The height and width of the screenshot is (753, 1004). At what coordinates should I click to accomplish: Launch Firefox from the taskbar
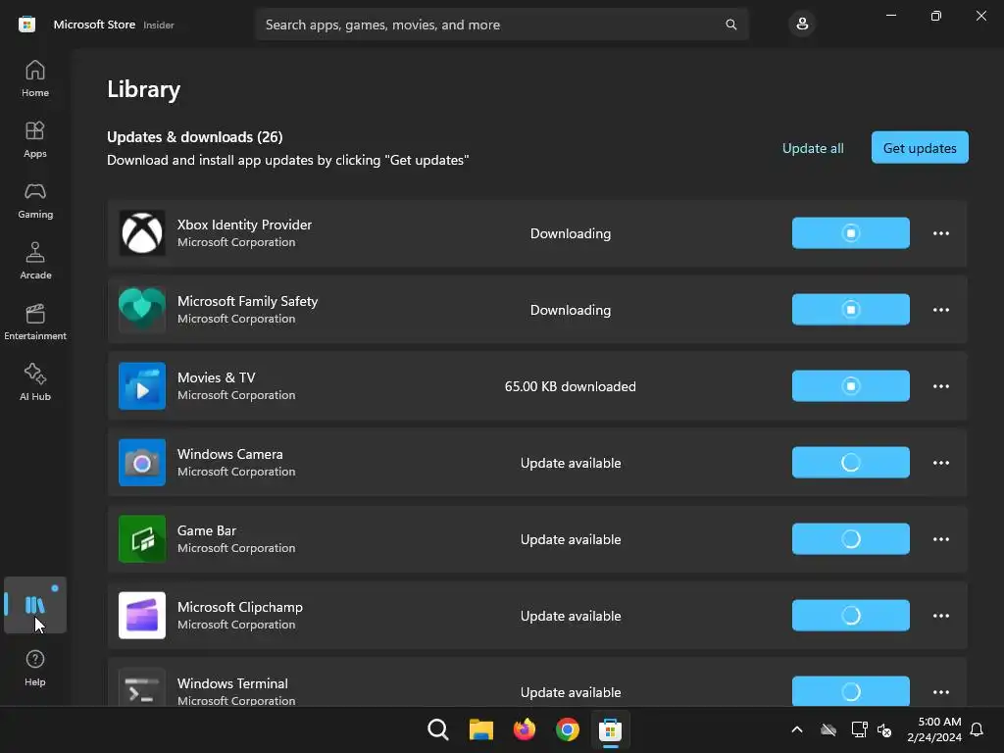525,729
